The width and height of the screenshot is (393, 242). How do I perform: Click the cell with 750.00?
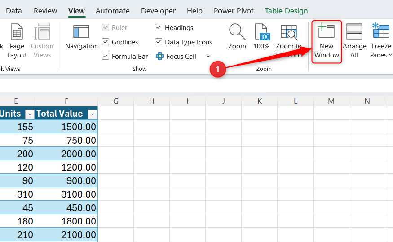tap(66, 140)
